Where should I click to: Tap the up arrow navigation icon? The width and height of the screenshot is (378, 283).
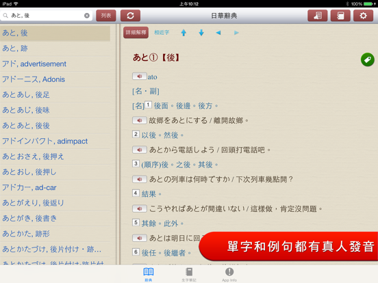point(184,33)
